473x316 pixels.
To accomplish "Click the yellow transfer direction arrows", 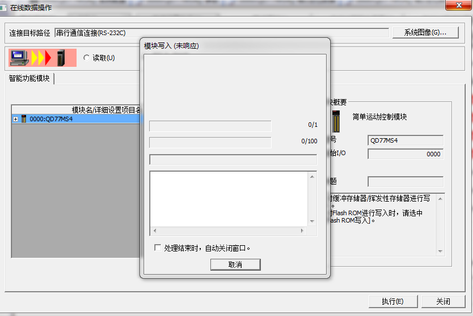I will click(x=41, y=58).
